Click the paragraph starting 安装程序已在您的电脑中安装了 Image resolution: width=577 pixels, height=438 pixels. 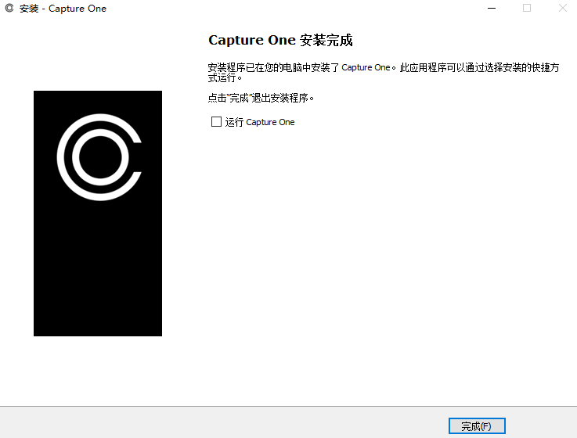(x=384, y=73)
